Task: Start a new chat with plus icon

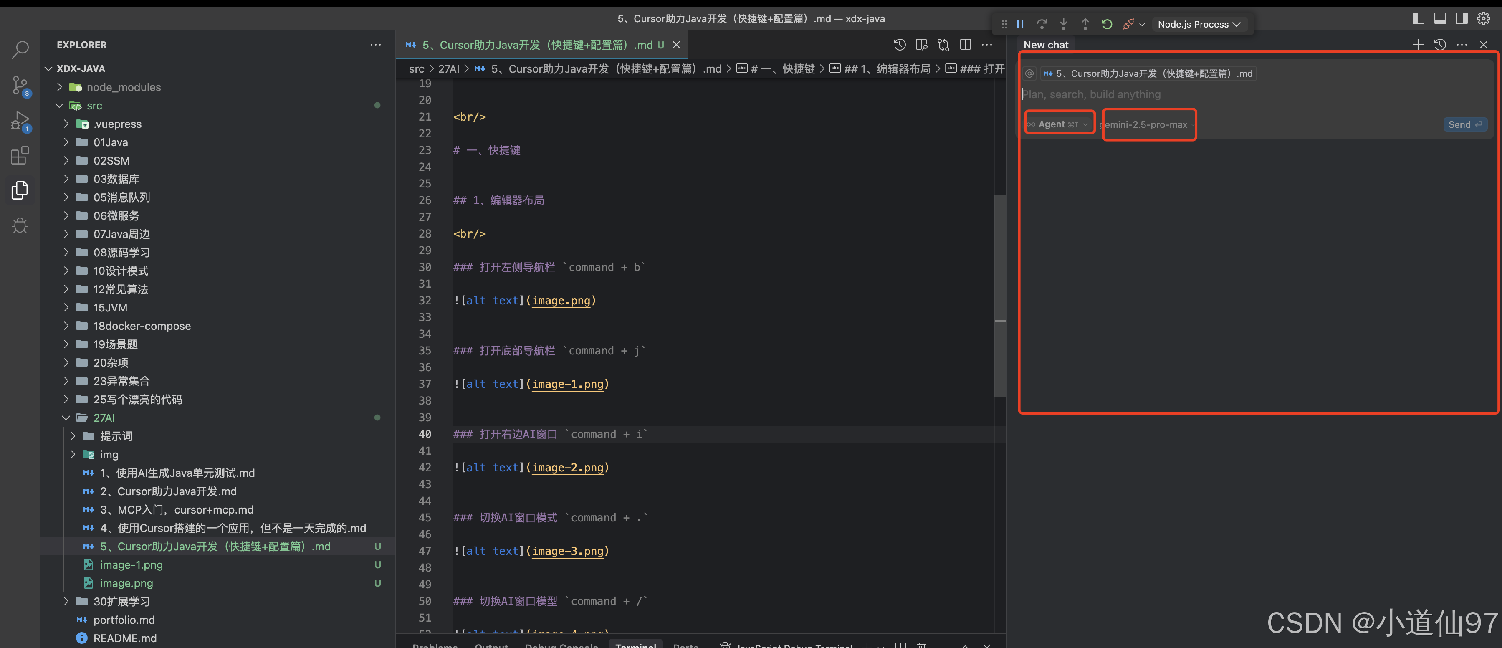Action: (x=1418, y=45)
